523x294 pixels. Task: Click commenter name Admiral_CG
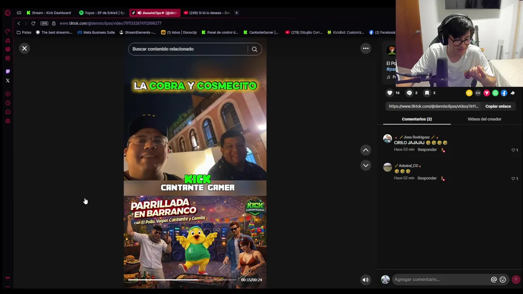click(x=408, y=166)
